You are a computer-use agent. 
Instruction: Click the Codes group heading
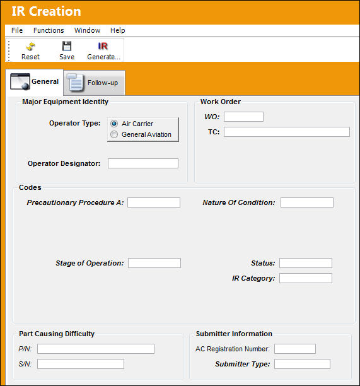(30, 187)
